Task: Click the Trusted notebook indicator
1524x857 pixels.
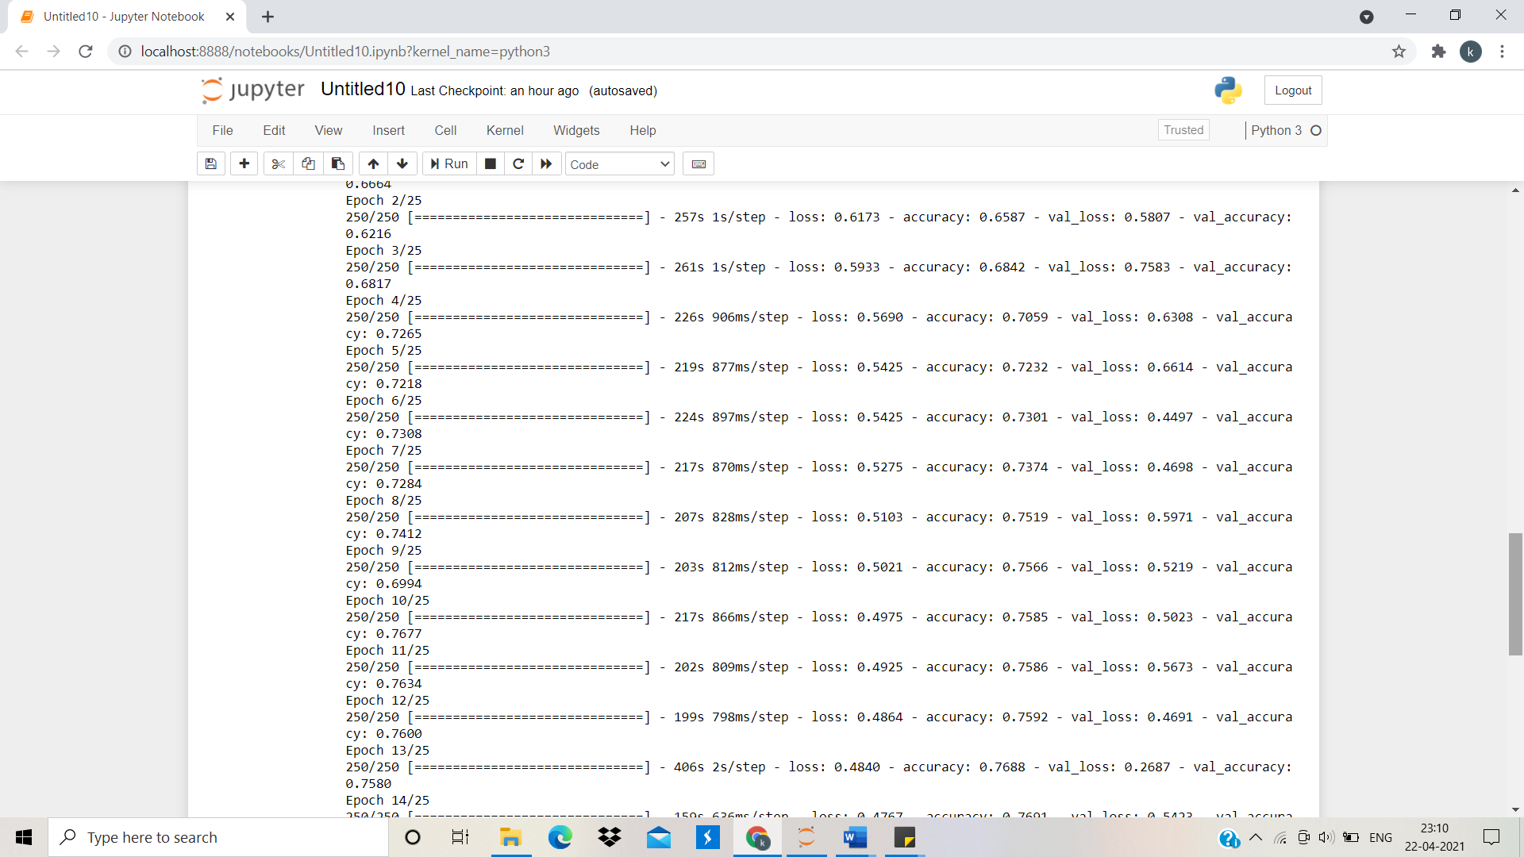Action: pos(1183,129)
